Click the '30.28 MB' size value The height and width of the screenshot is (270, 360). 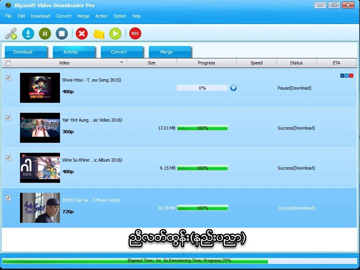(166, 208)
